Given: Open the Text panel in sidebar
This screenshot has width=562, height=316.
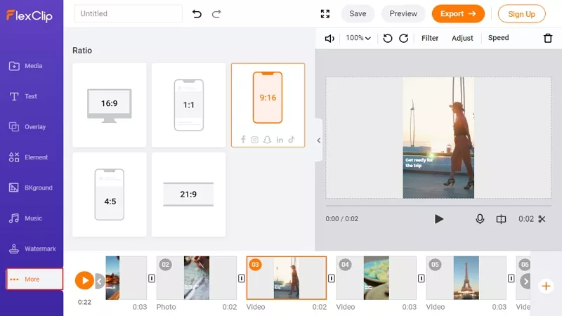Looking at the screenshot, I should pos(23,96).
